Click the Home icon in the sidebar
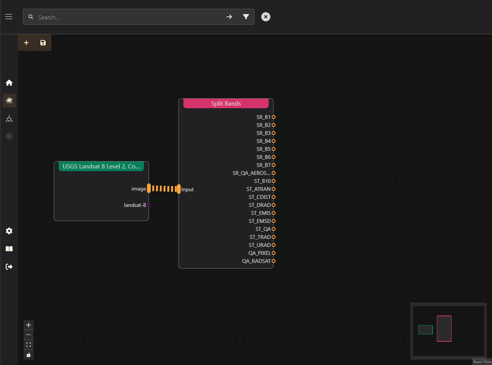 [x=9, y=83]
